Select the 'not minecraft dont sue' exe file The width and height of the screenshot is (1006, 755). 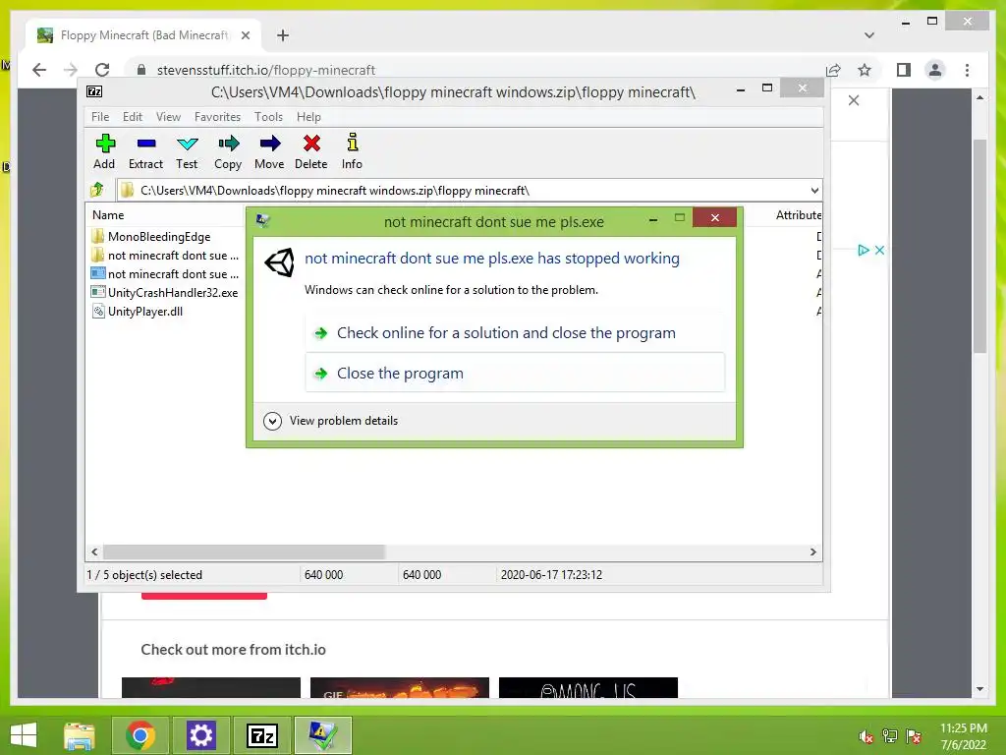tap(165, 274)
